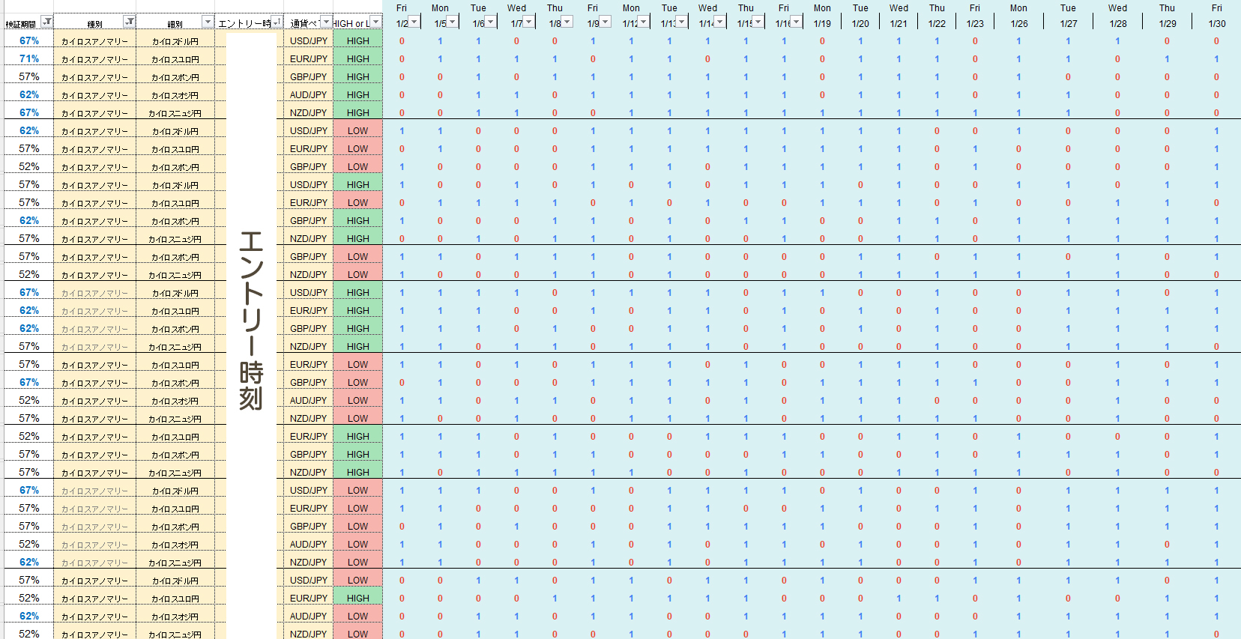This screenshot has width=1241, height=639.
Task: Select the 1/30 Fri date header cell
Action: coord(1216,16)
